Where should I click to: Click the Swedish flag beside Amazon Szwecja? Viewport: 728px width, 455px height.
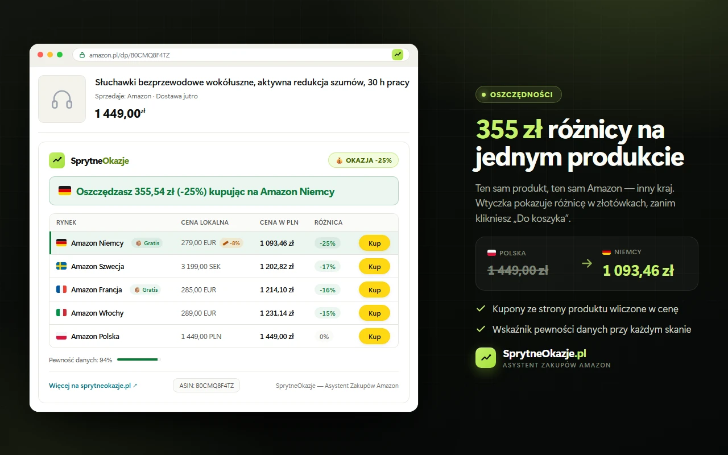click(x=61, y=266)
